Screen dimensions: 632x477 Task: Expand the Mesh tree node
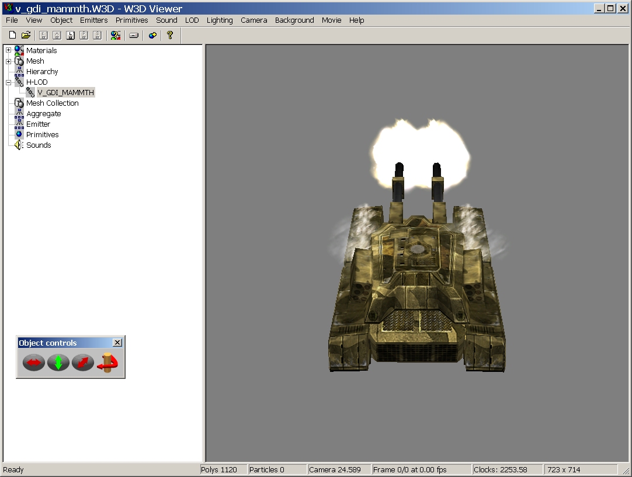[8, 61]
